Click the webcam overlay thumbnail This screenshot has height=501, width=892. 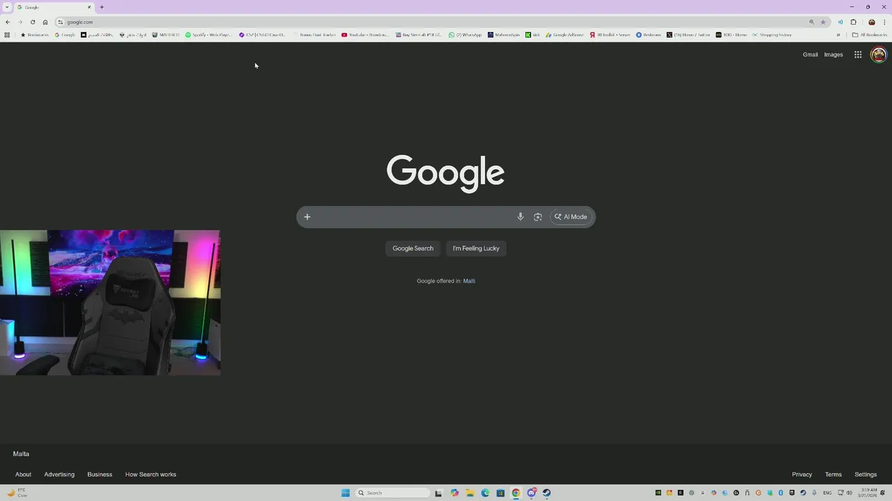coord(110,303)
